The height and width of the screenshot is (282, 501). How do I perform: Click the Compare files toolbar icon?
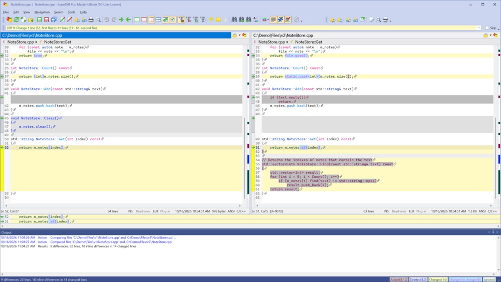coord(9,20)
